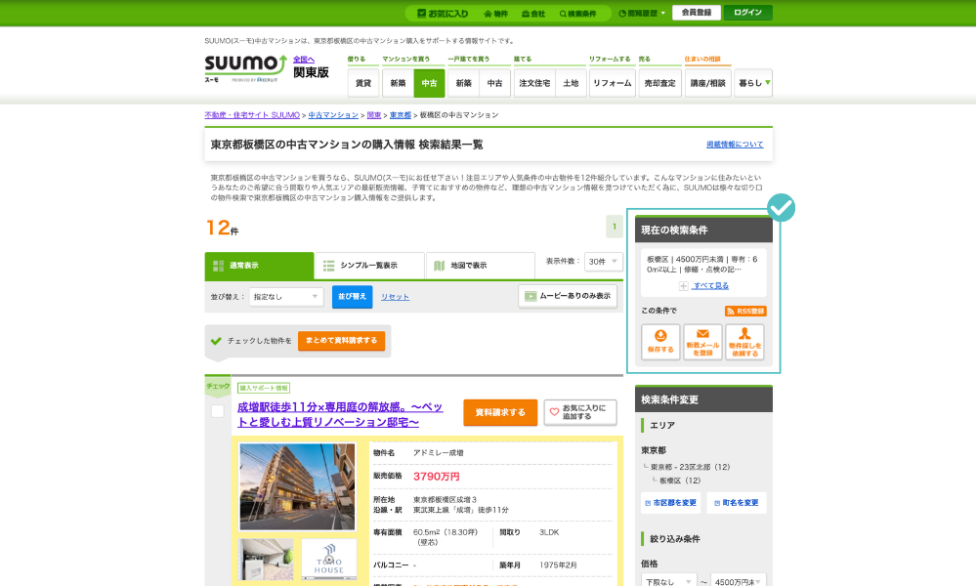Open the 表示件数 30件 dropdown

pos(603,262)
